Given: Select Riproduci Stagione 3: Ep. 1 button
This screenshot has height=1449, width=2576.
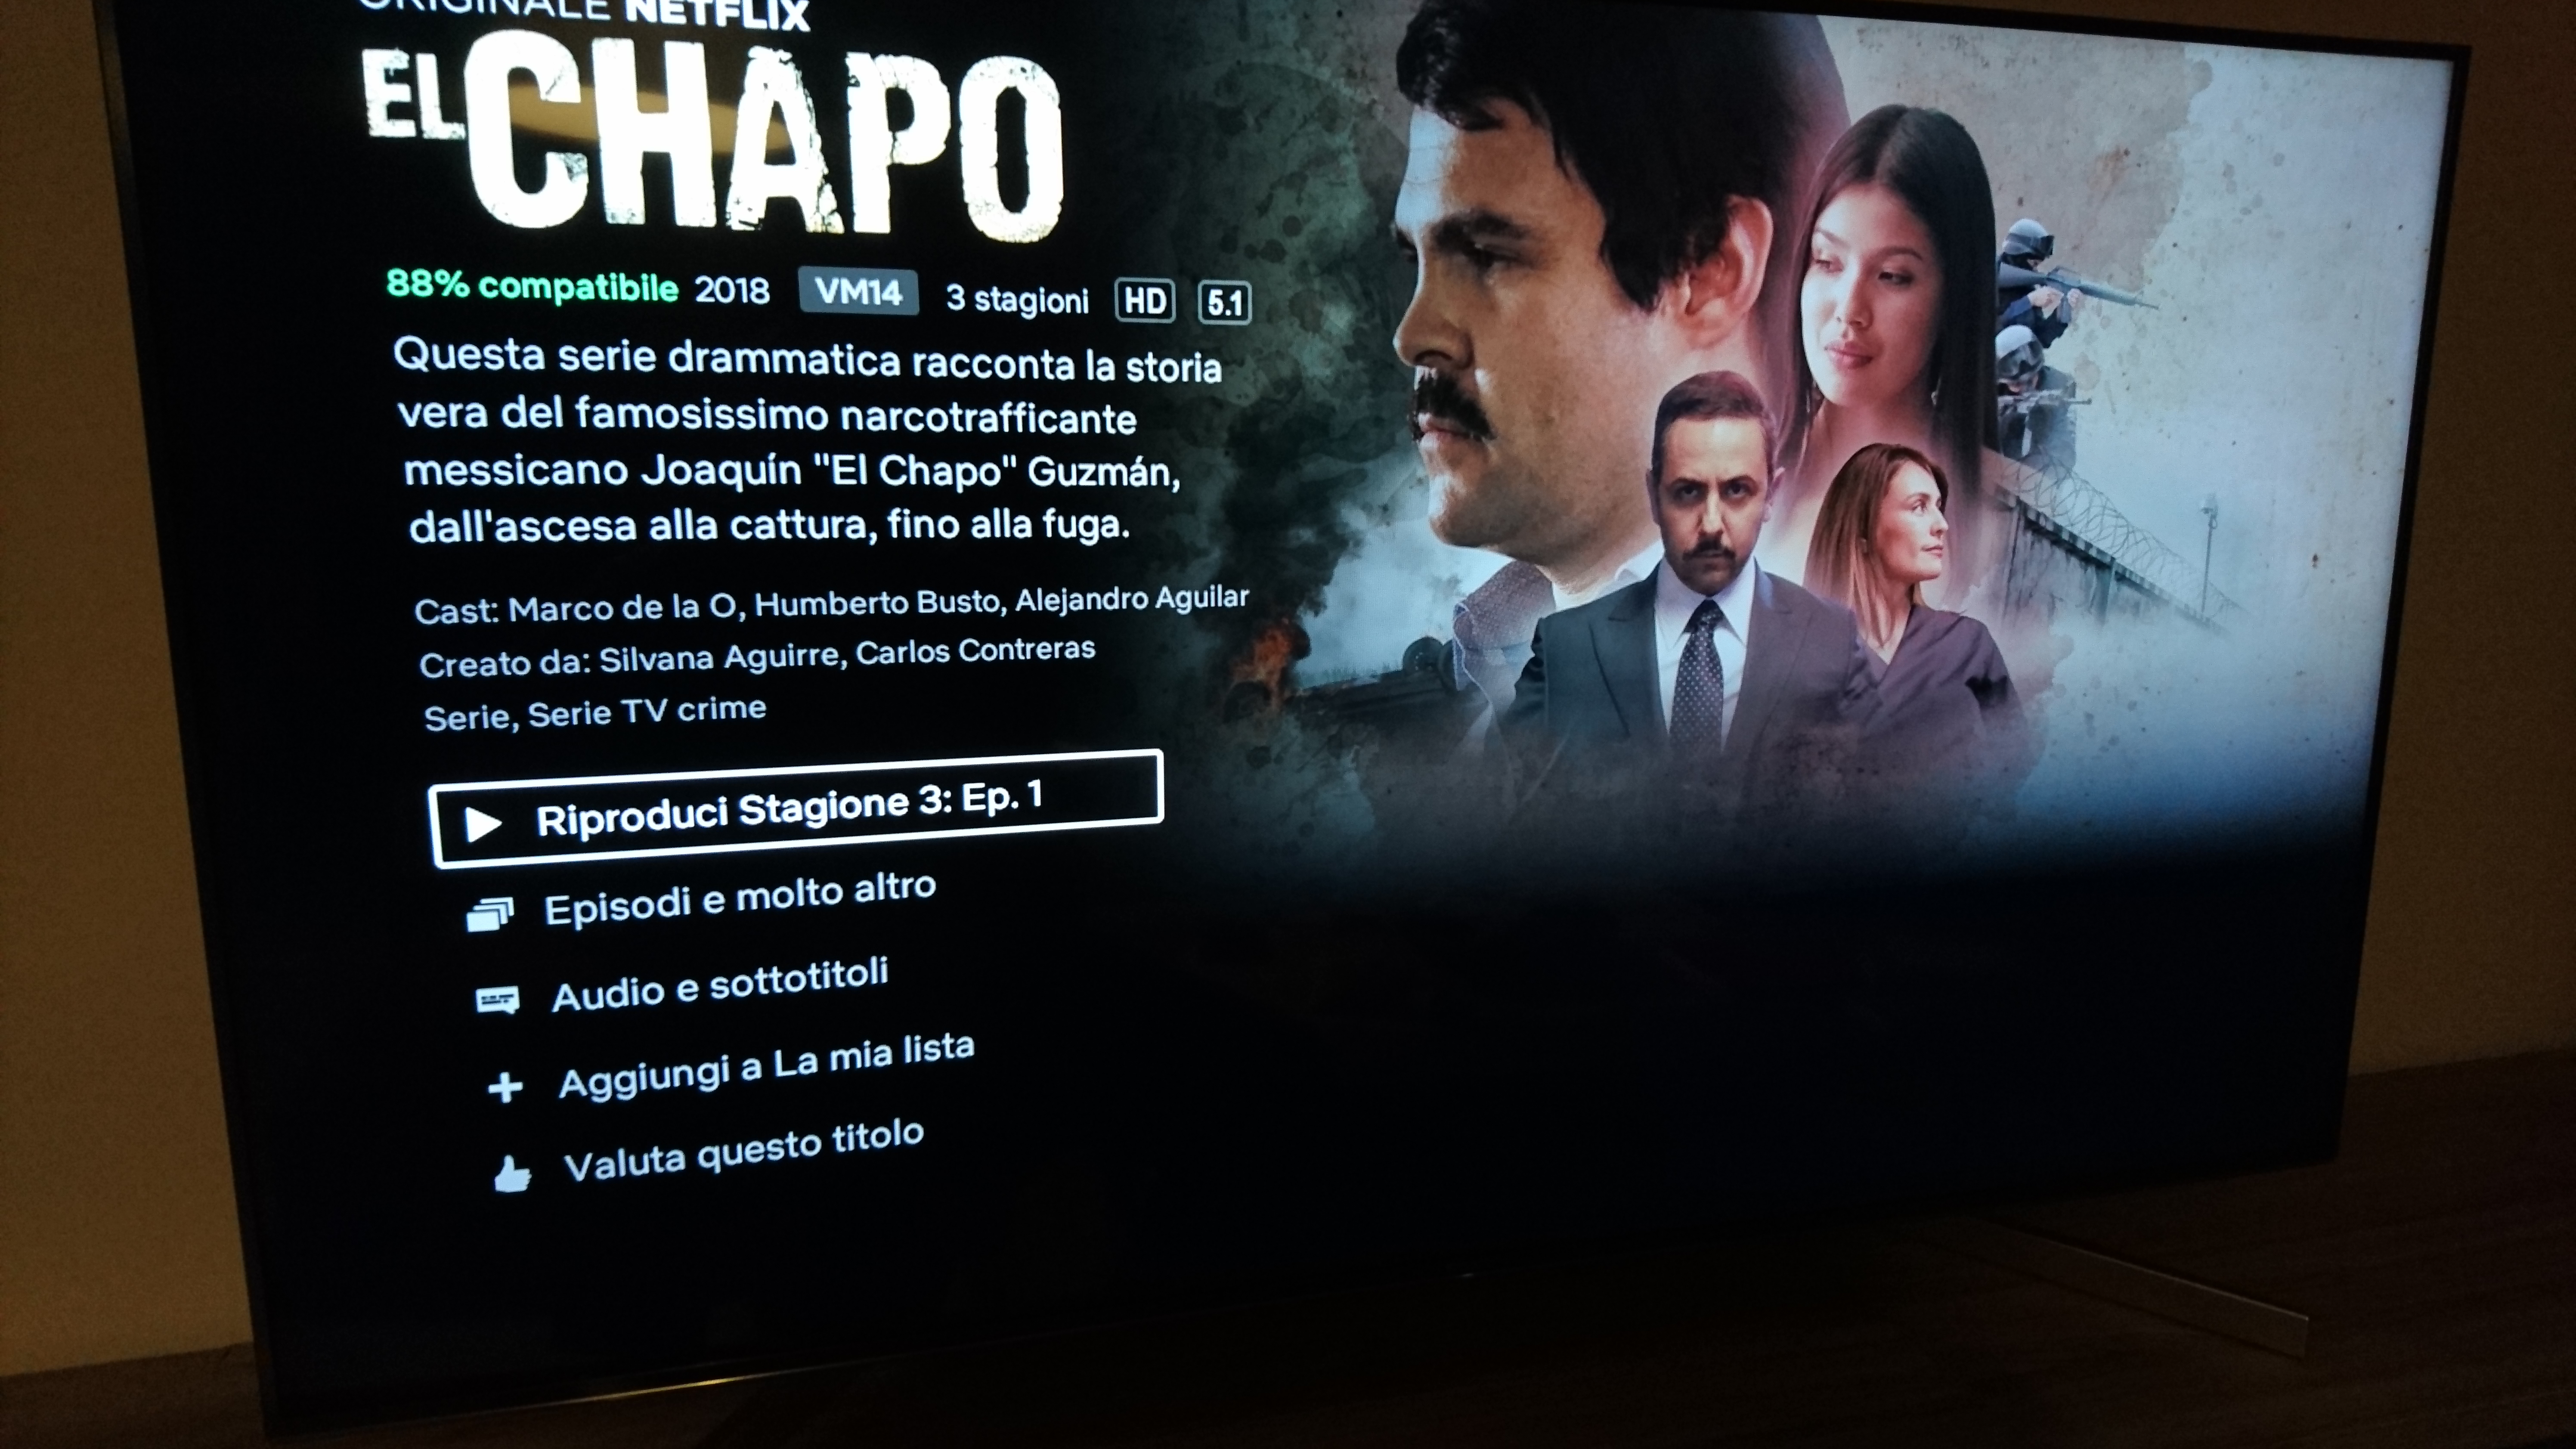Looking at the screenshot, I should tap(796, 808).
